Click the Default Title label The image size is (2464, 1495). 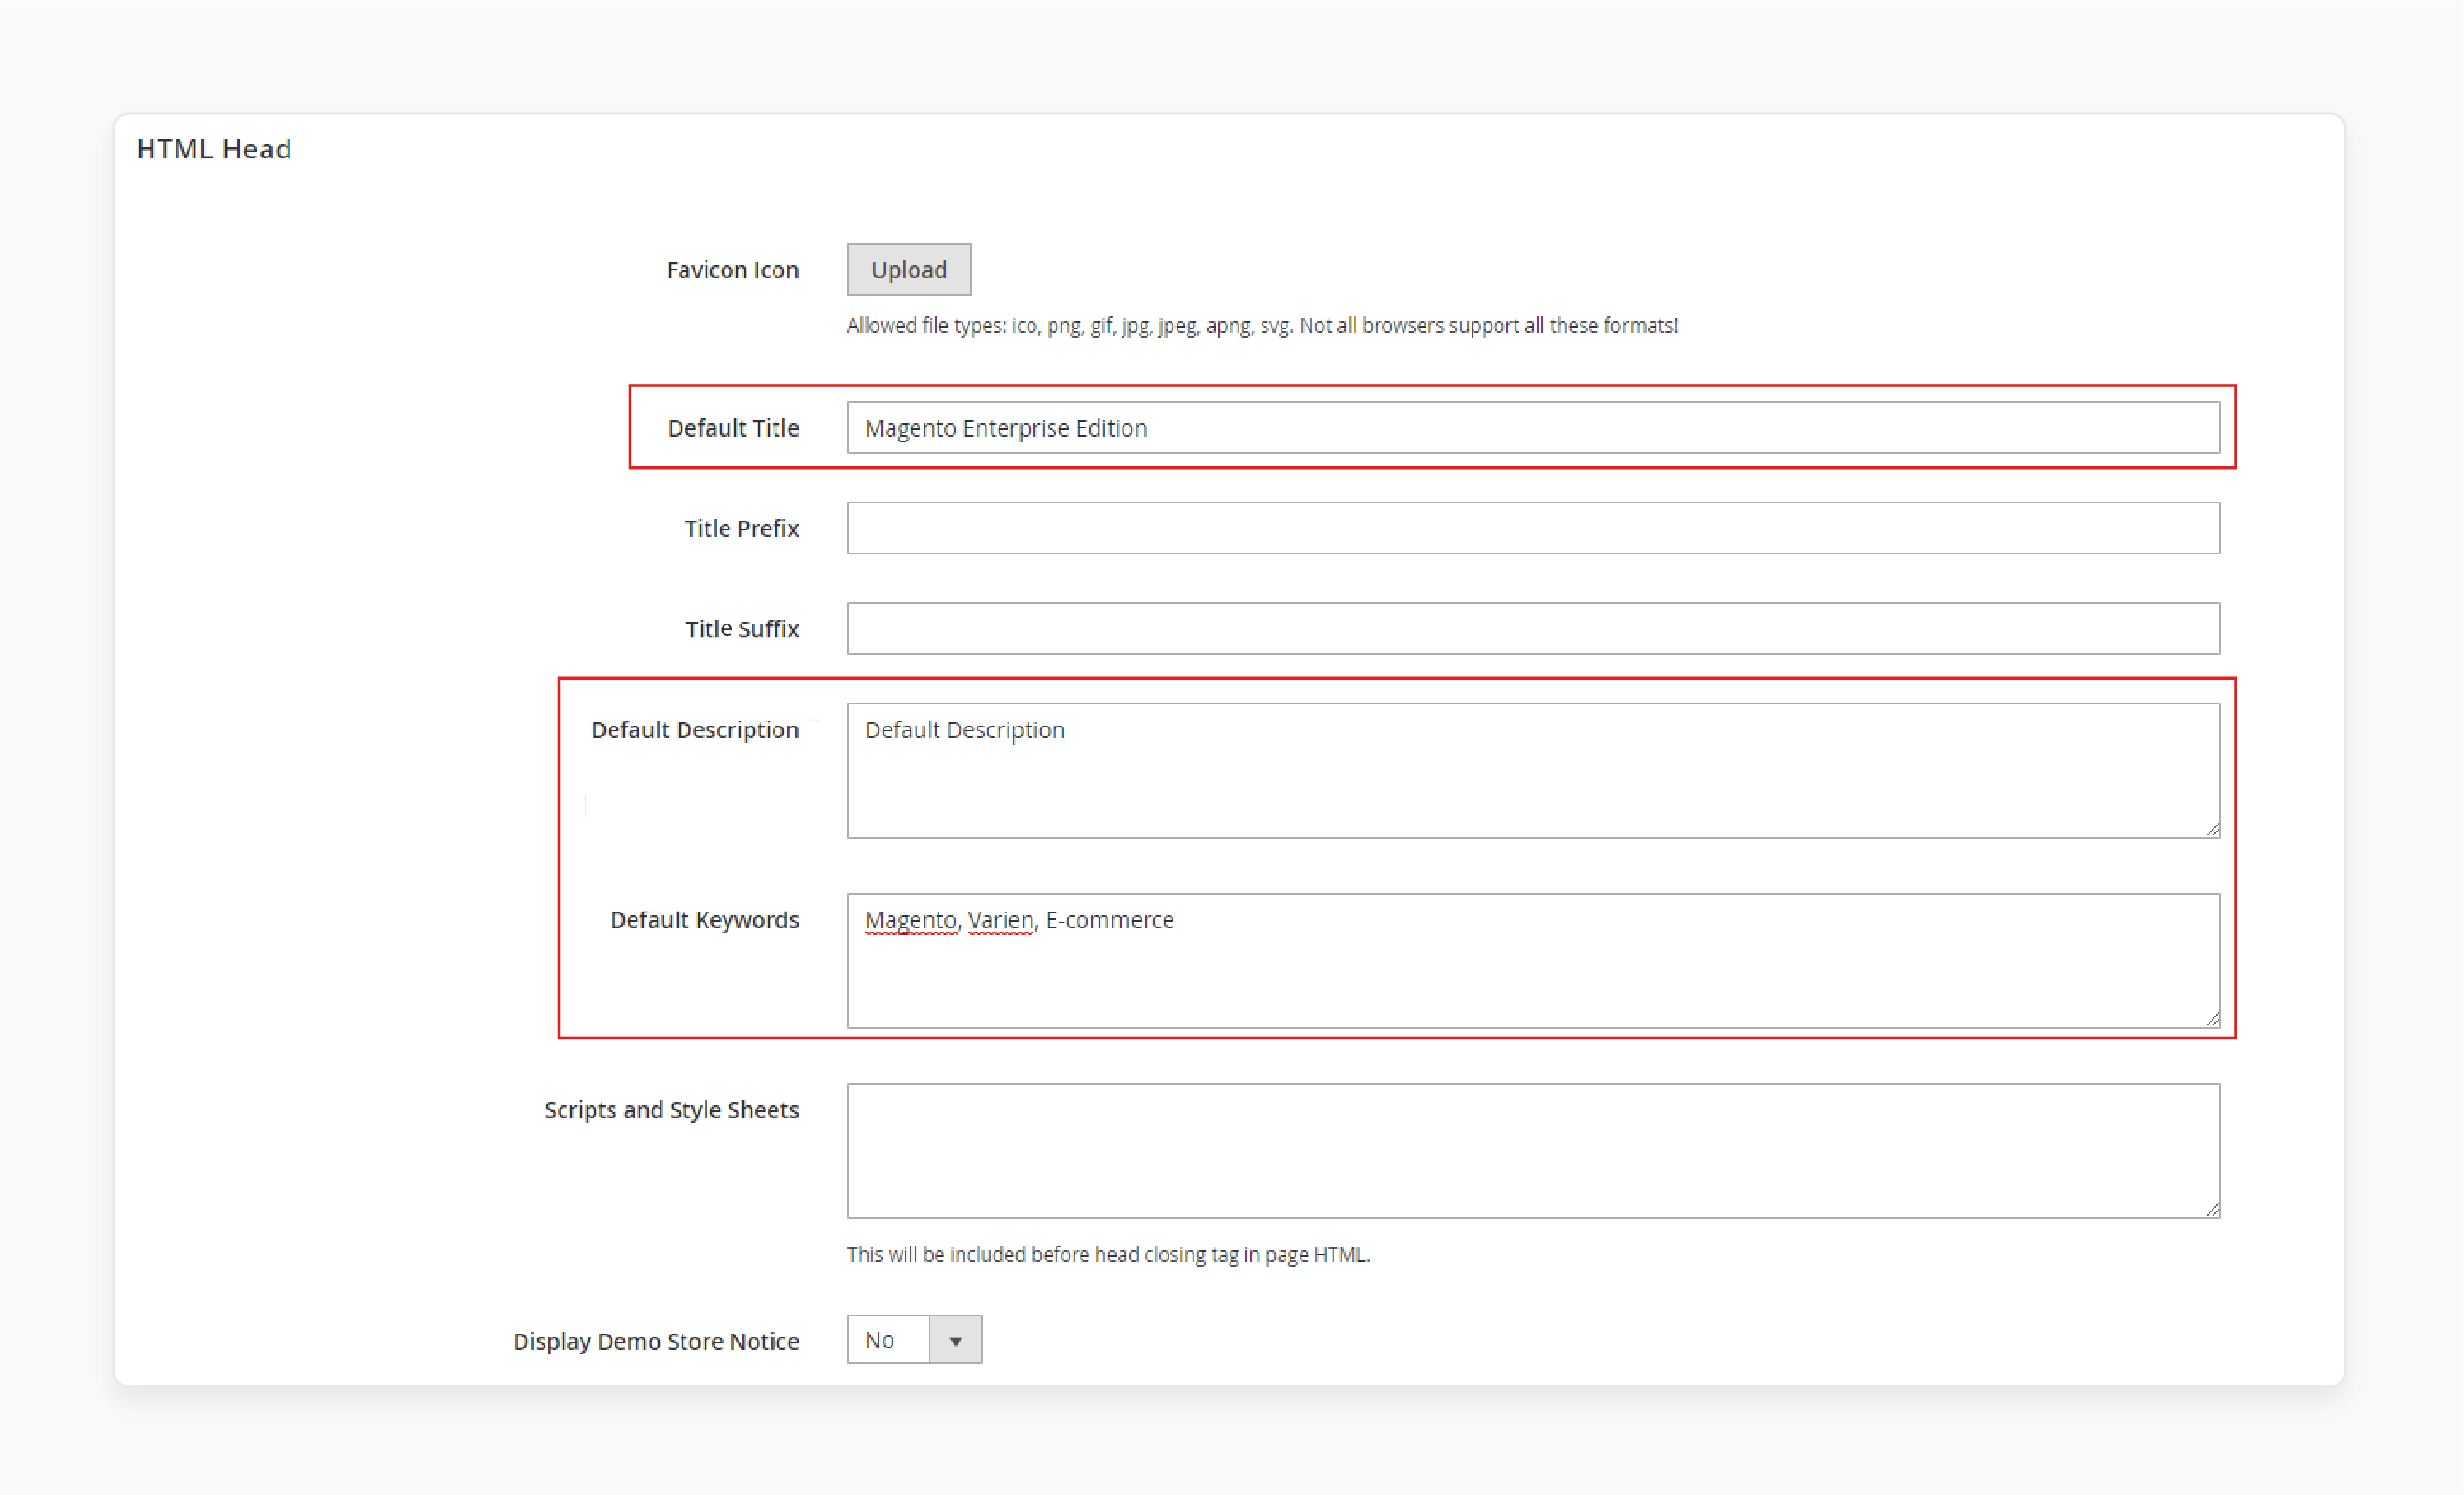coord(733,427)
